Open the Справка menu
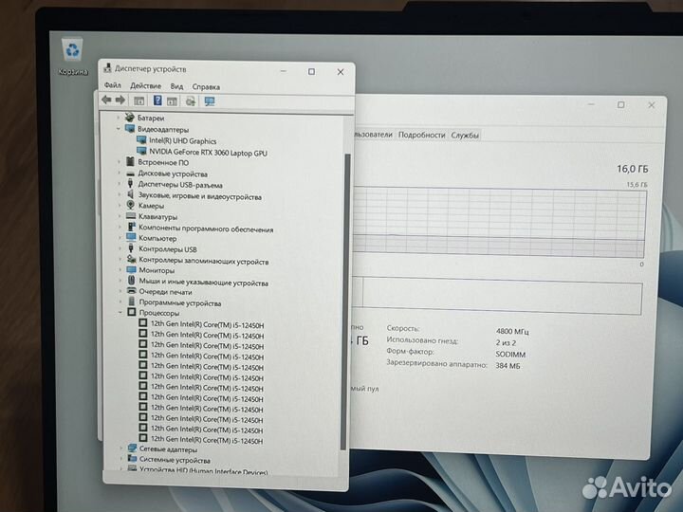The image size is (683, 512). pos(206,86)
